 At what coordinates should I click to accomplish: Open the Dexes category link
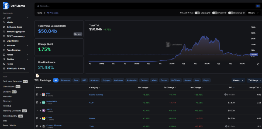pos(92,119)
